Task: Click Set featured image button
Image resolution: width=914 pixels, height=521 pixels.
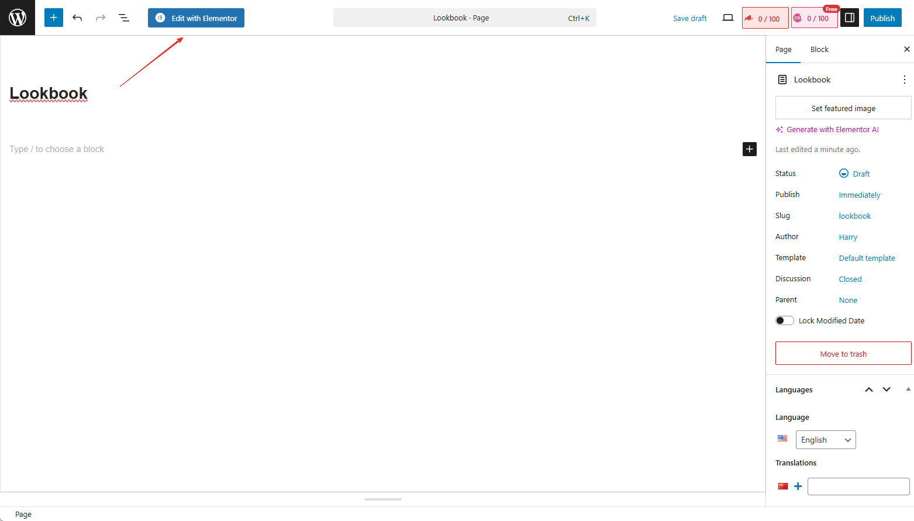Action: point(843,108)
